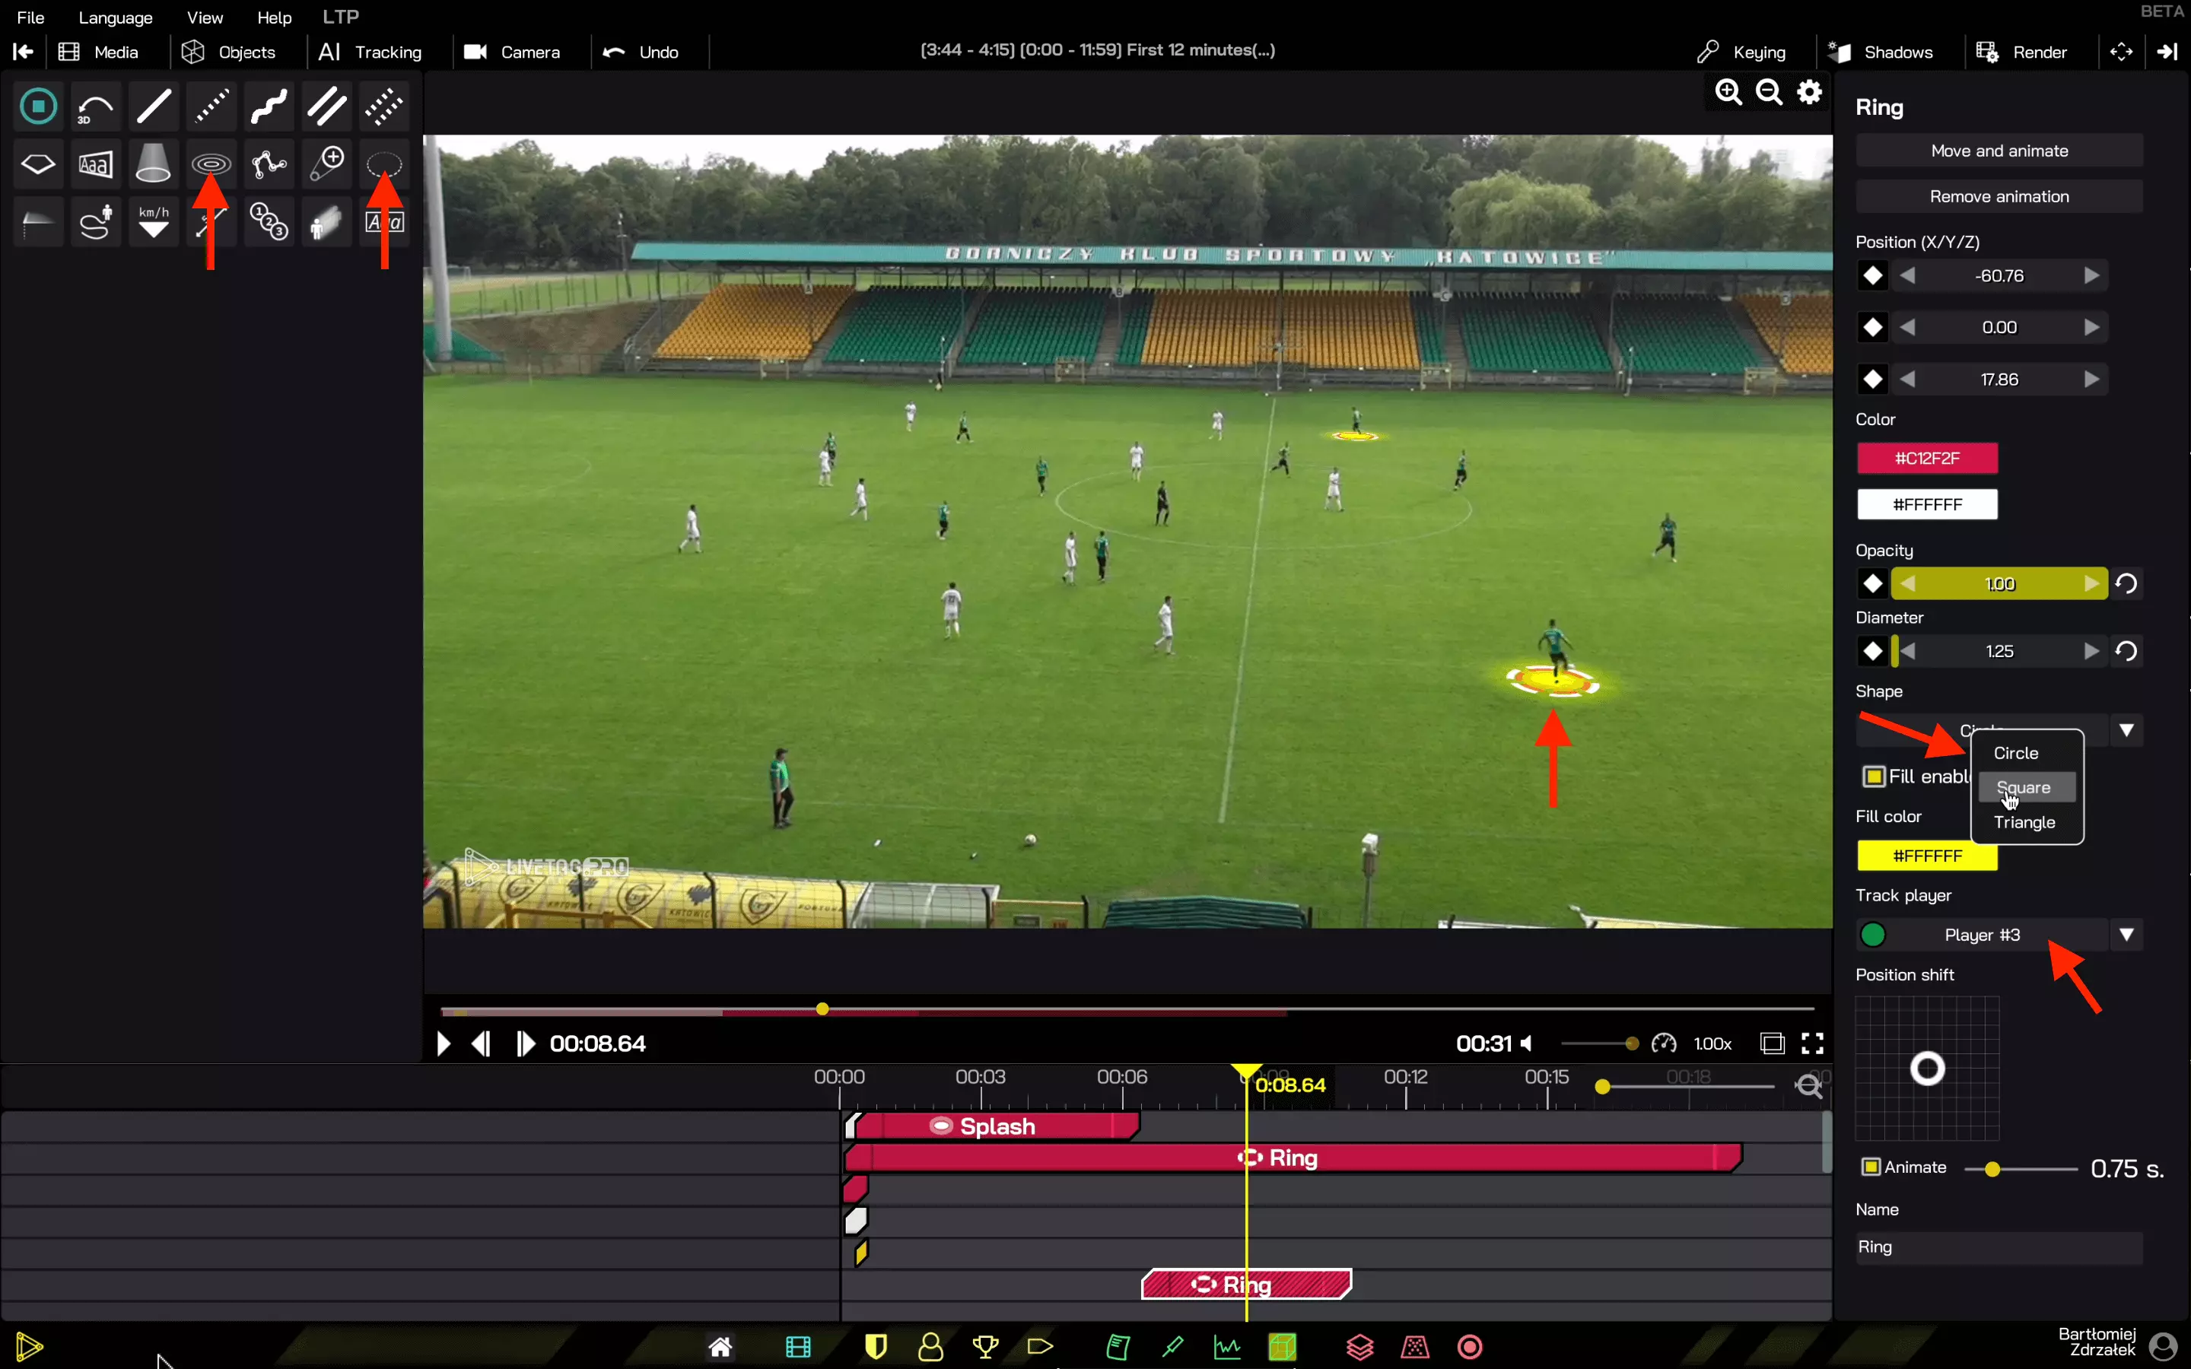Open the Track player dropdown
The width and height of the screenshot is (2191, 1369).
pyautogui.click(x=2126, y=935)
